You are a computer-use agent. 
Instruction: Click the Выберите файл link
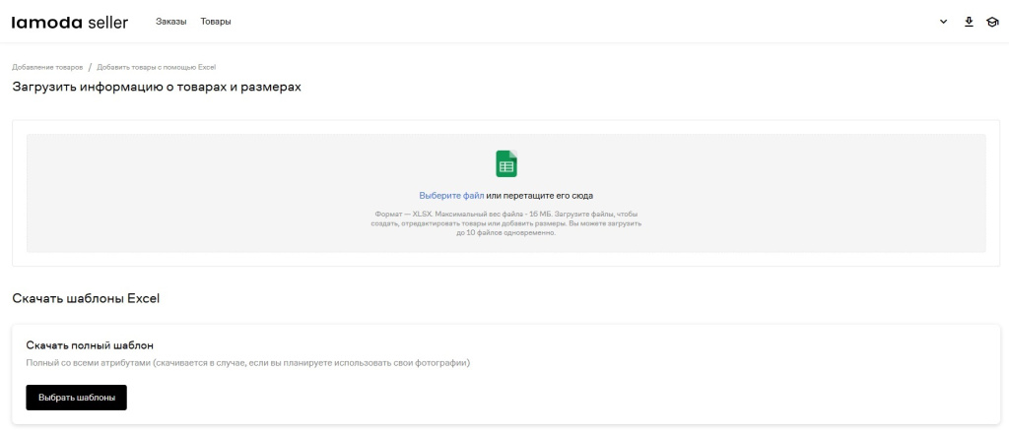451,196
